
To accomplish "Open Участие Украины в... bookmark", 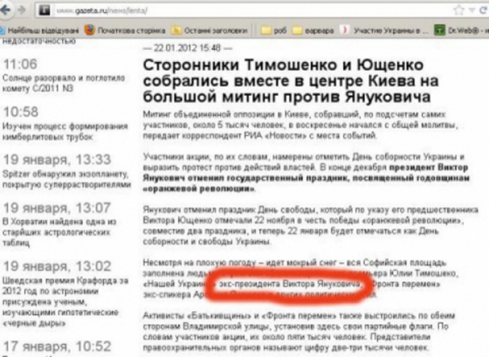I will tap(385, 31).
